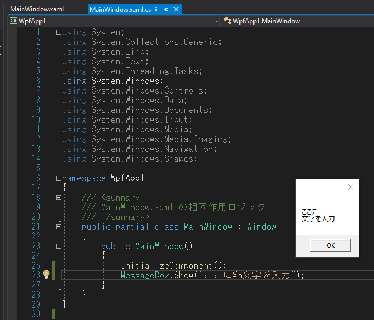Click OK in the message box

click(x=330, y=245)
